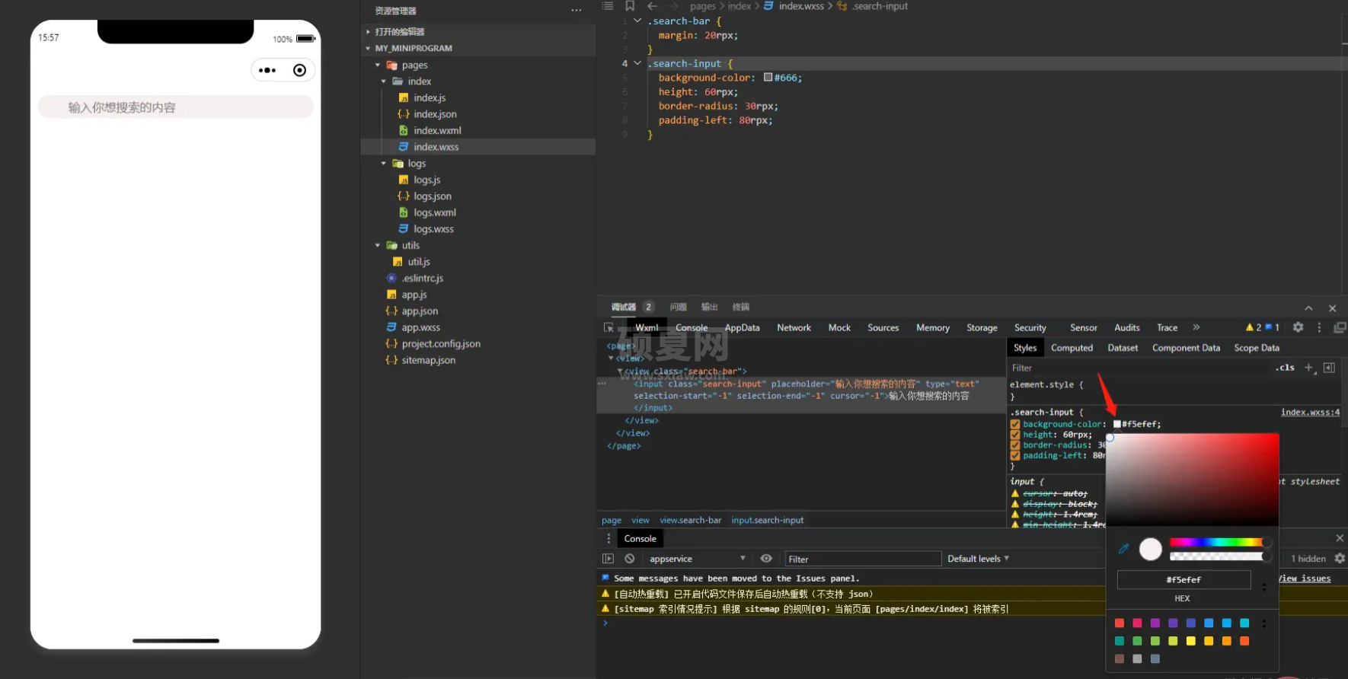The height and width of the screenshot is (679, 1348).
Task: Click index.wxss in editor breadcrumb
Action: 801,6
